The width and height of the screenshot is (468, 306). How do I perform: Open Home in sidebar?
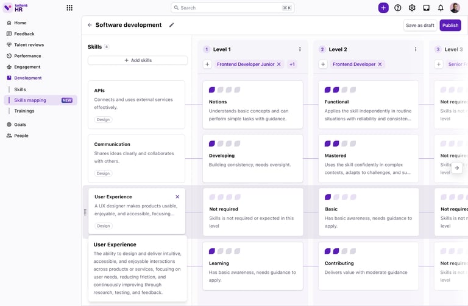click(20, 23)
